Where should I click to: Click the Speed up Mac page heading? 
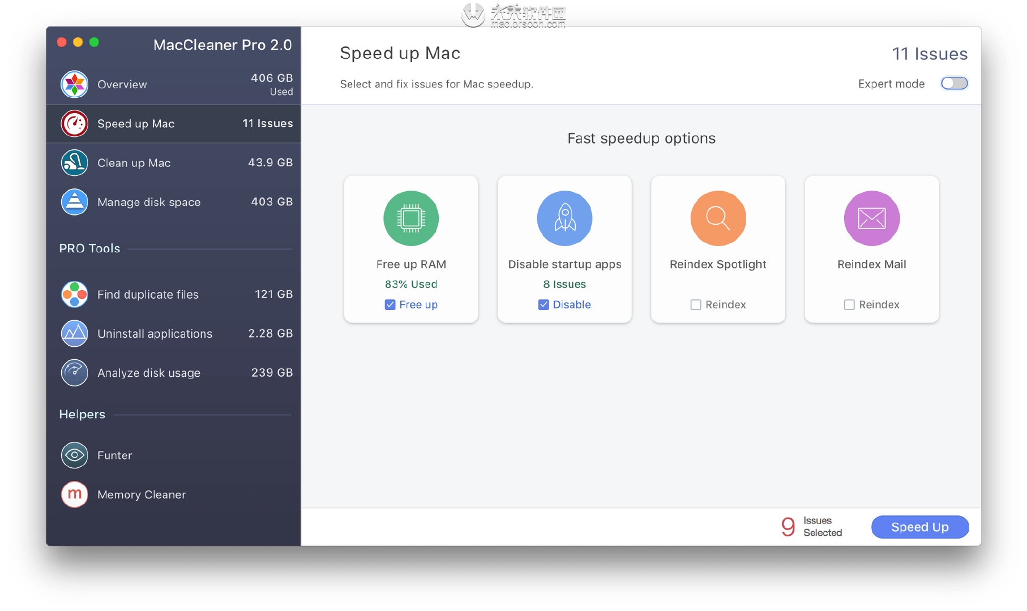(x=400, y=53)
